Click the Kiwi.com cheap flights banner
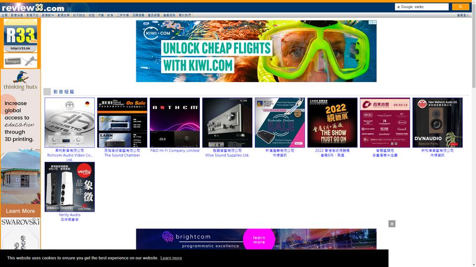Screen dimensions: 476x267 pos(256,51)
